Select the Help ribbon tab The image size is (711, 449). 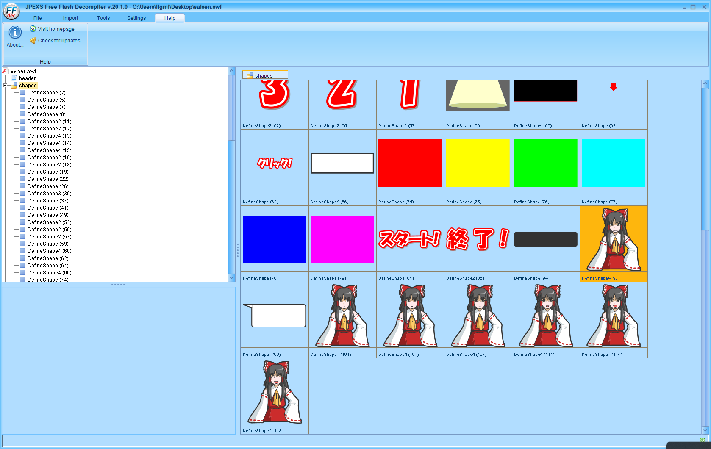point(170,18)
